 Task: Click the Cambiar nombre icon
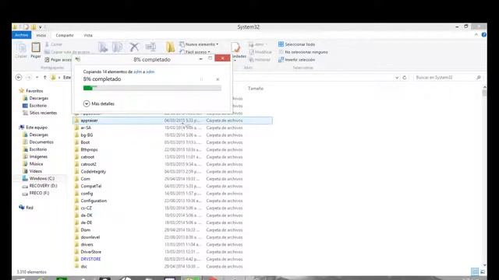[150, 47]
